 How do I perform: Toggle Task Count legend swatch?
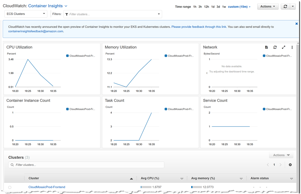point(166,109)
